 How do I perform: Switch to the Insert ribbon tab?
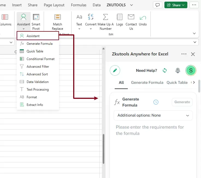[x=17, y=5]
